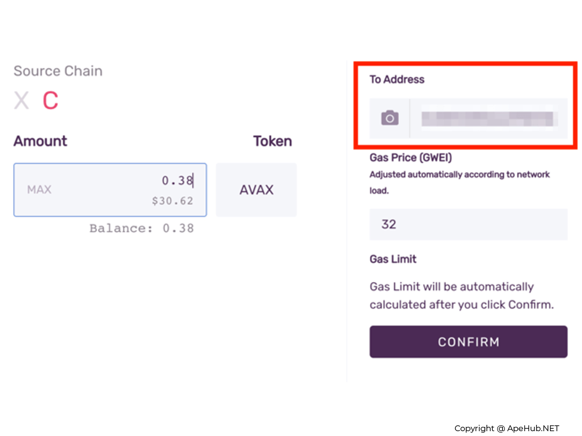
Task: Click the ApeHub.NET copyright text
Action: (506, 428)
